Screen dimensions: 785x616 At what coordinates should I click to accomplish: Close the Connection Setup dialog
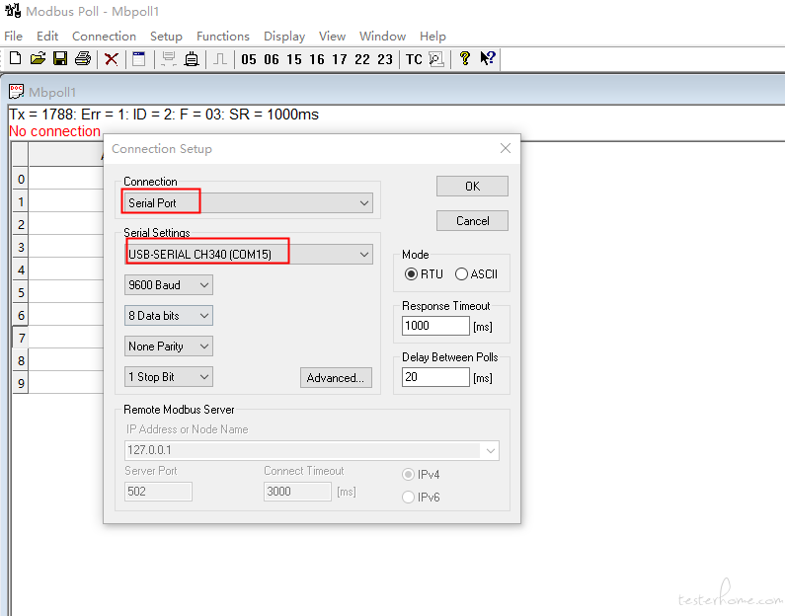506,148
